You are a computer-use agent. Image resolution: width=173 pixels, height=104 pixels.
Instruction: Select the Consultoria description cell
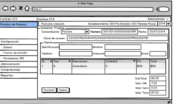pyautogui.click(x=88, y=66)
